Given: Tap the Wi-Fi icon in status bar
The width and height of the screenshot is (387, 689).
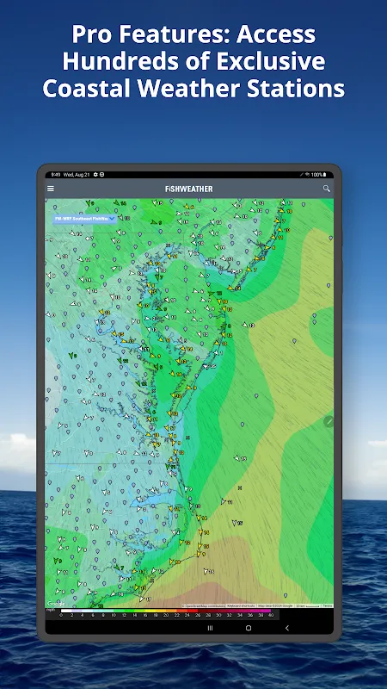Looking at the screenshot, I should [x=308, y=175].
